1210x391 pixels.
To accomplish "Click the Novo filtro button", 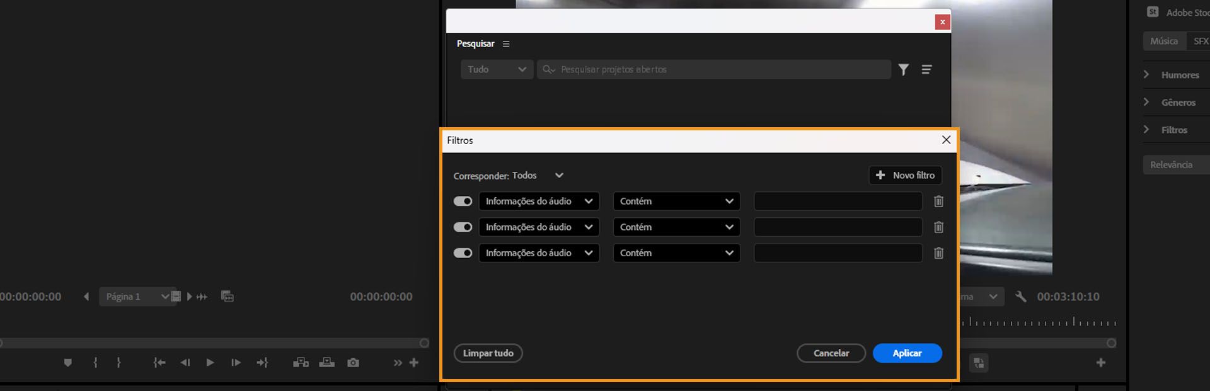I will [906, 176].
